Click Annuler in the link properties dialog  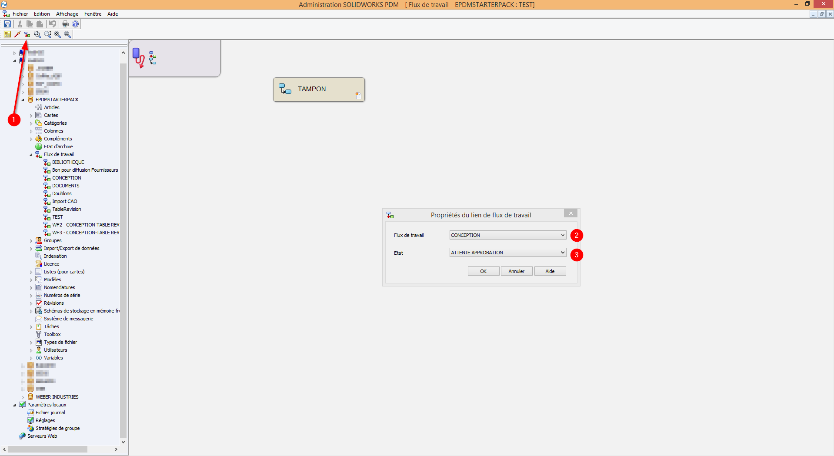(x=517, y=271)
